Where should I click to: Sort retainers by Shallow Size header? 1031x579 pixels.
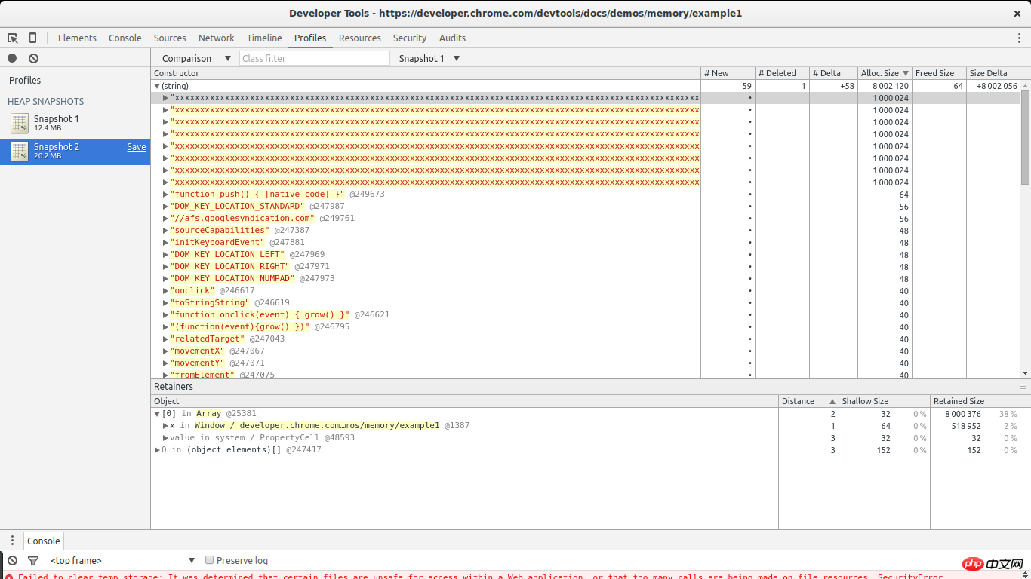[x=885, y=401]
